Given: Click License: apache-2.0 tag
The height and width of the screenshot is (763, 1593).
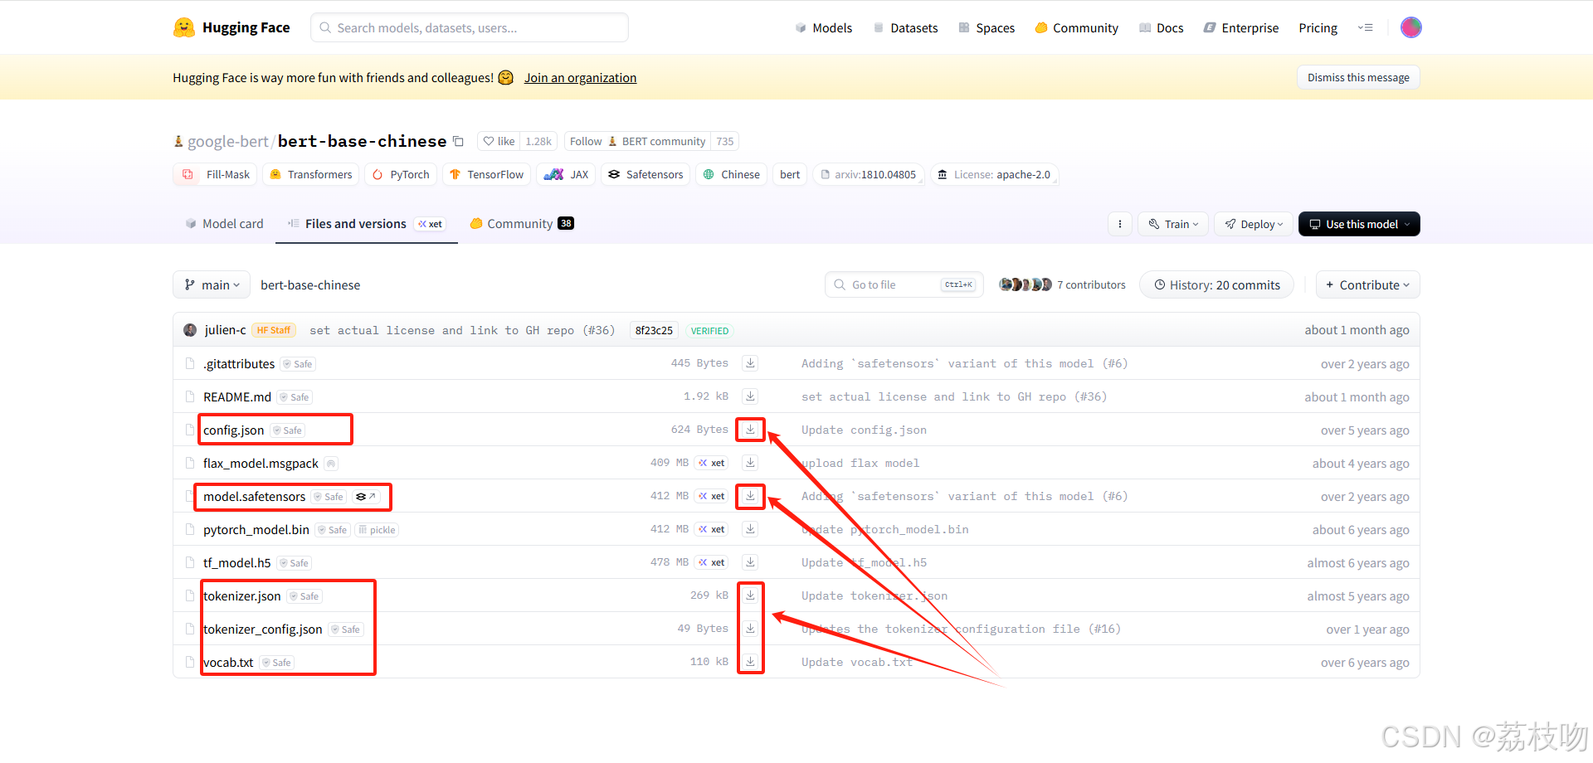Looking at the screenshot, I should [994, 174].
